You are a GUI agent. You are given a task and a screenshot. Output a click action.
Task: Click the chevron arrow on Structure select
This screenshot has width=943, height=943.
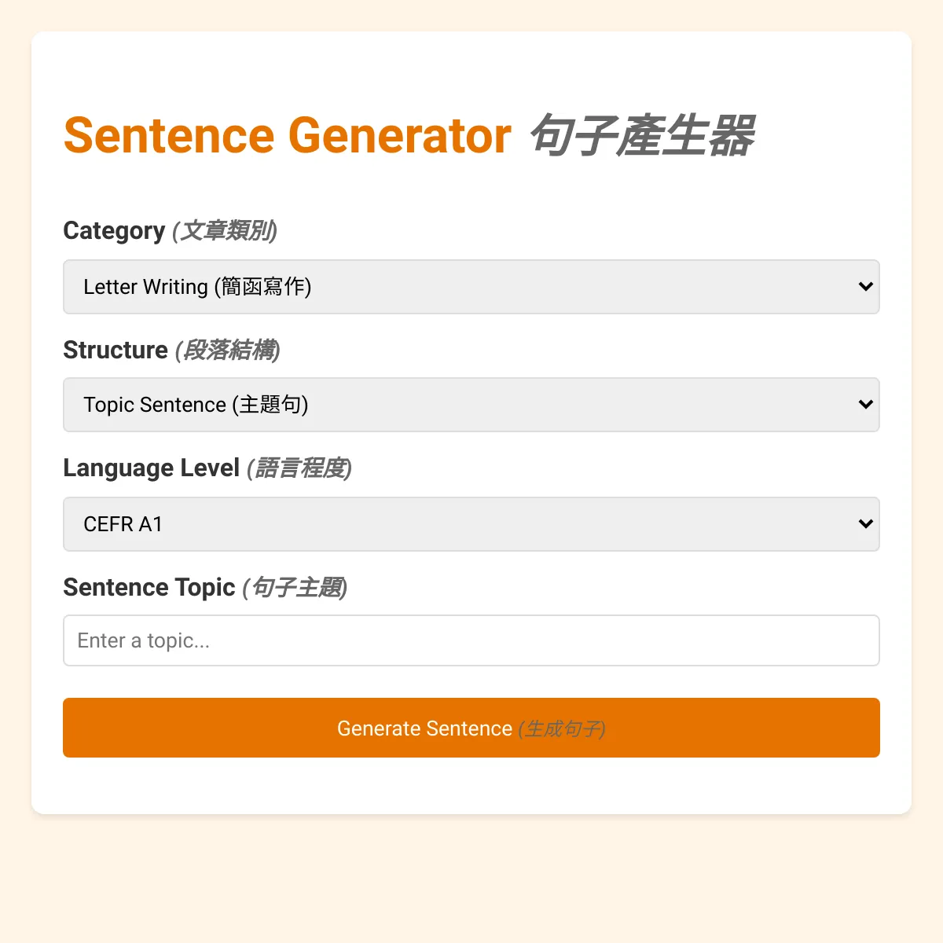(x=865, y=405)
